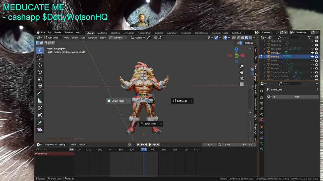Image resolution: width=323 pixels, height=181 pixels.
Task: Toggle the camera view icon
Action: 242,78
